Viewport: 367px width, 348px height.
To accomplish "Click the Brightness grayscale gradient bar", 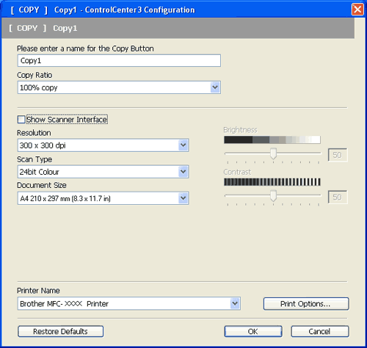I will (x=272, y=139).
